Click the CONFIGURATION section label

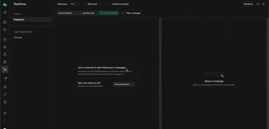click(x=23, y=32)
